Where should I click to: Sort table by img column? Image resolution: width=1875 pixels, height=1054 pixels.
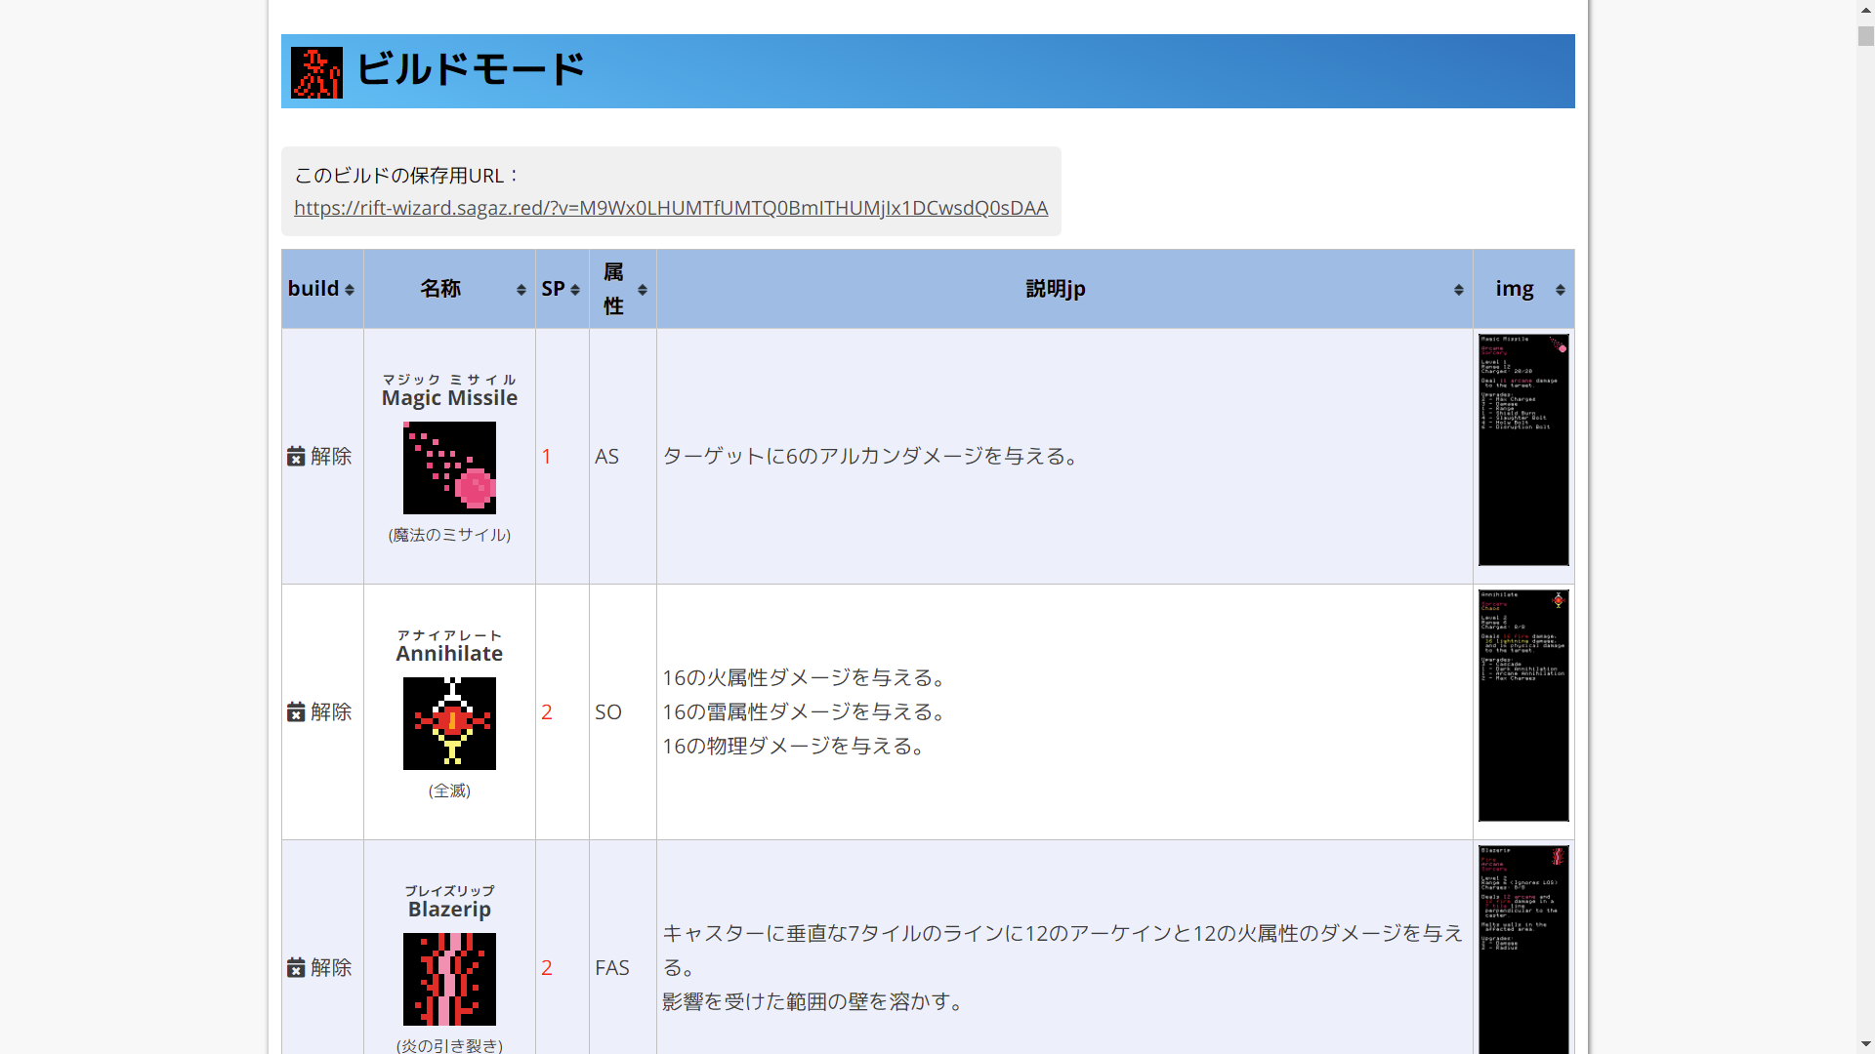1522,289
